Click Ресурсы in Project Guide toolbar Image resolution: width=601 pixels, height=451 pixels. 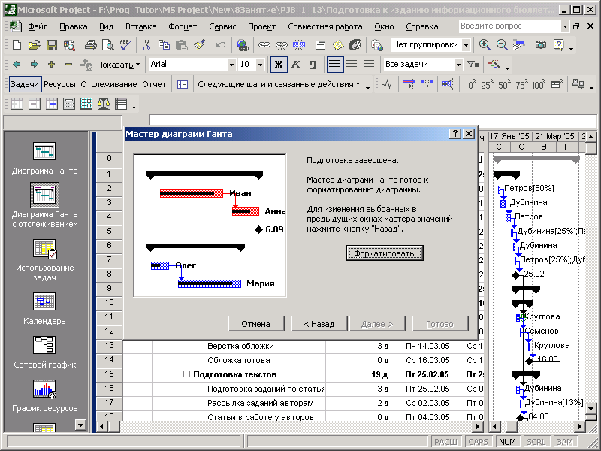59,84
